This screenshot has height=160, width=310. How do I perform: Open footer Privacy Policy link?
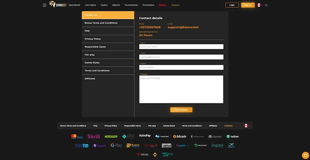coord(111,126)
